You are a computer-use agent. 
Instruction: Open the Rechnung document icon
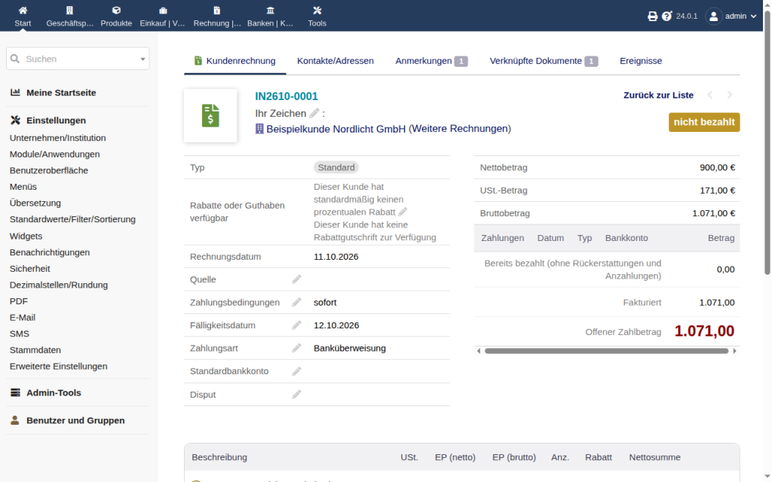click(217, 11)
